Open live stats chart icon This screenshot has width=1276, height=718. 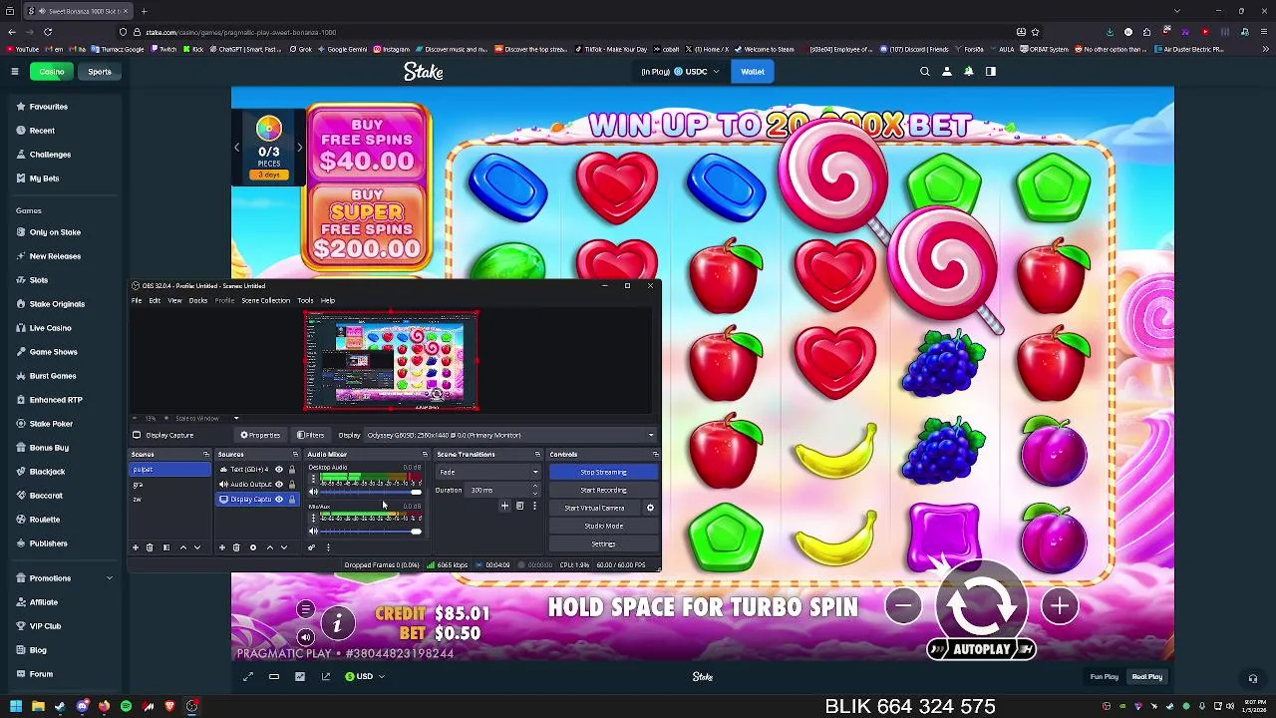tap(300, 677)
